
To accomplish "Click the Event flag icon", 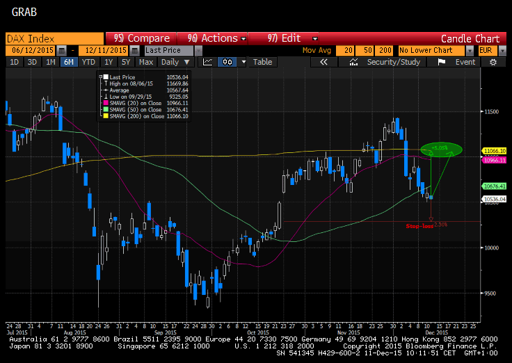I will tap(442, 62).
